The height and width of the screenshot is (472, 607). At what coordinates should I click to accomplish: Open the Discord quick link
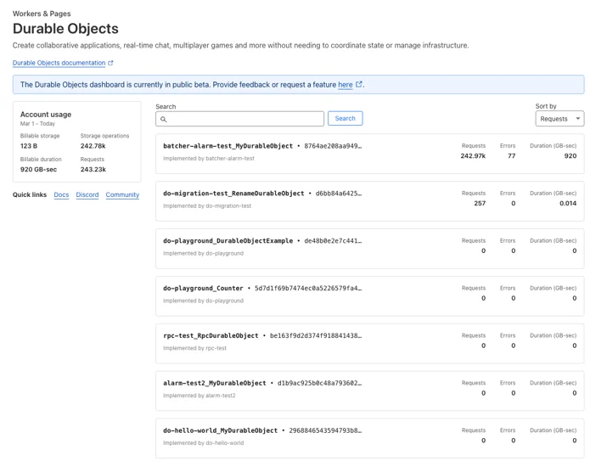tap(87, 194)
